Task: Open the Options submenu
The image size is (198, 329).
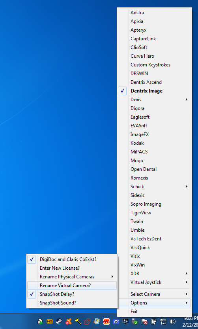Action: click(155, 303)
